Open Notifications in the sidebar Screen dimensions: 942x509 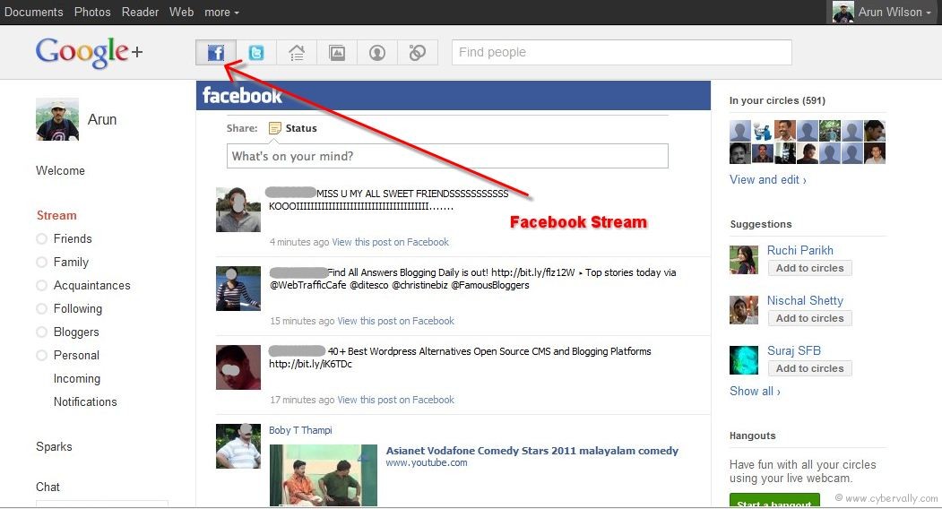85,402
